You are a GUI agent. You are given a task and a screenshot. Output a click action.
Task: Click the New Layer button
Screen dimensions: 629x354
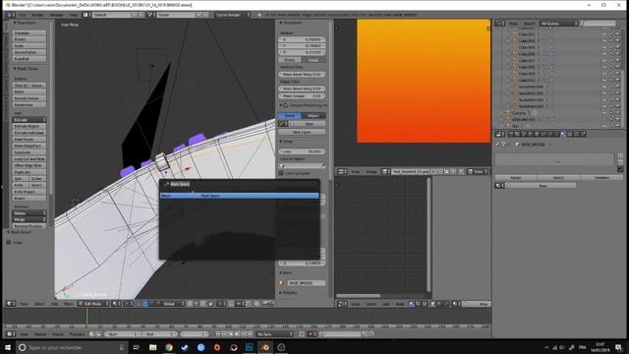tap(302, 132)
